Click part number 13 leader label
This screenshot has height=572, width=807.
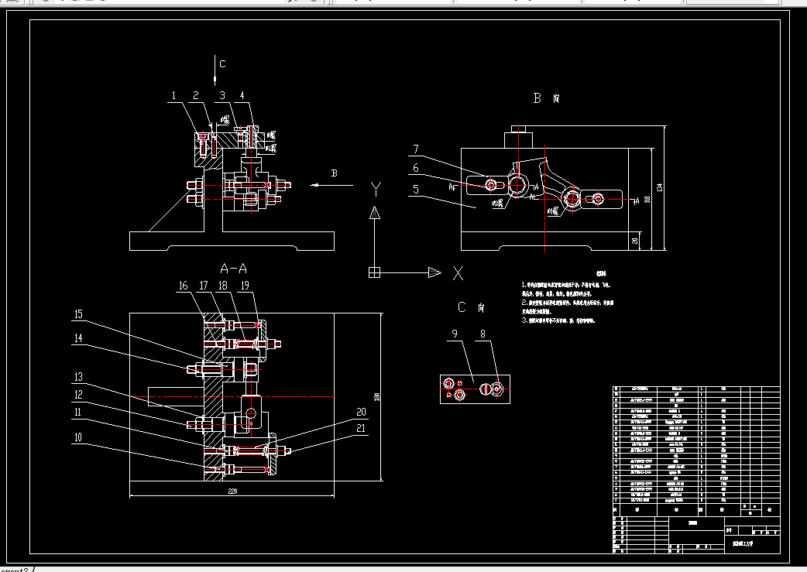[78, 377]
